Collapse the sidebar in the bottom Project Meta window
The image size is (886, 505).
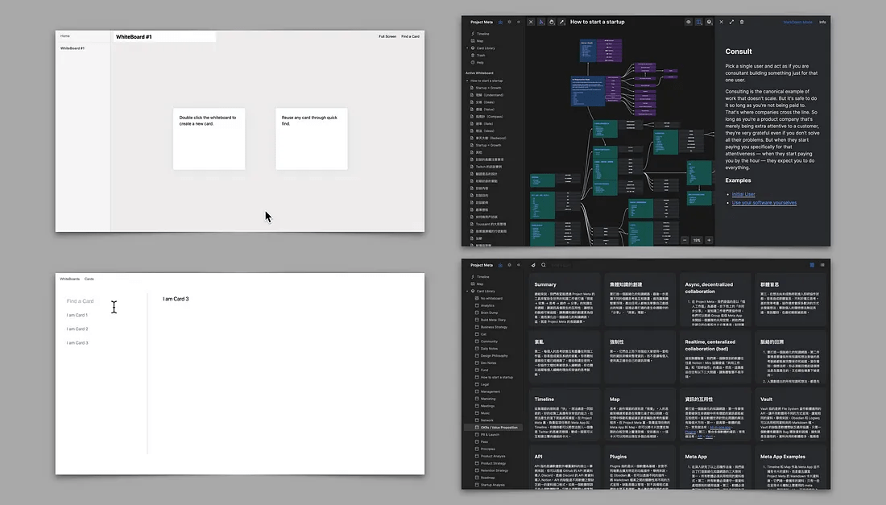pos(519,265)
